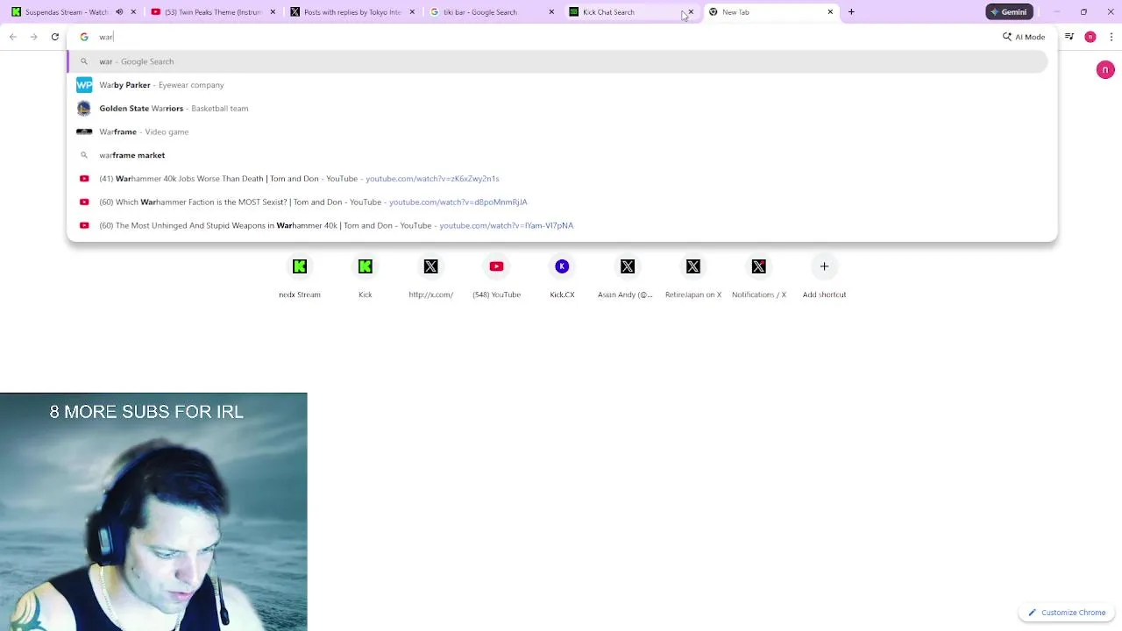Open the (548) YouTube shortcut

496,277
